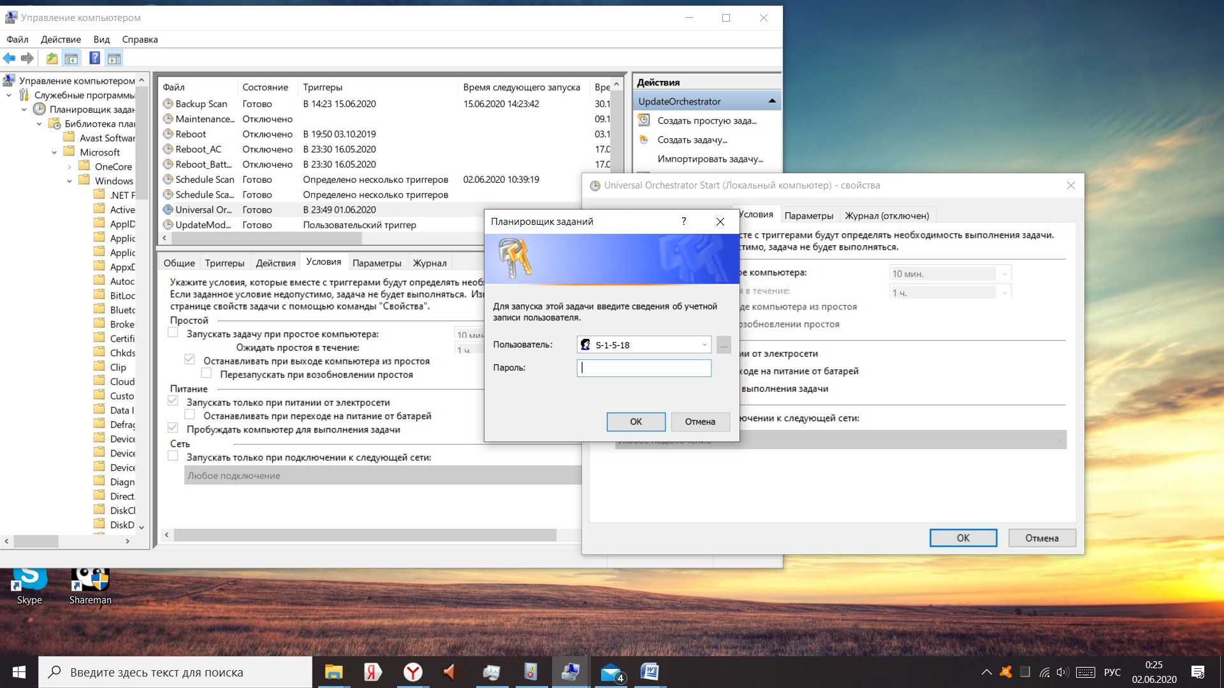The height and width of the screenshot is (688, 1224).
Task: Click the Up one level toolbar icon
Action: coord(52,59)
